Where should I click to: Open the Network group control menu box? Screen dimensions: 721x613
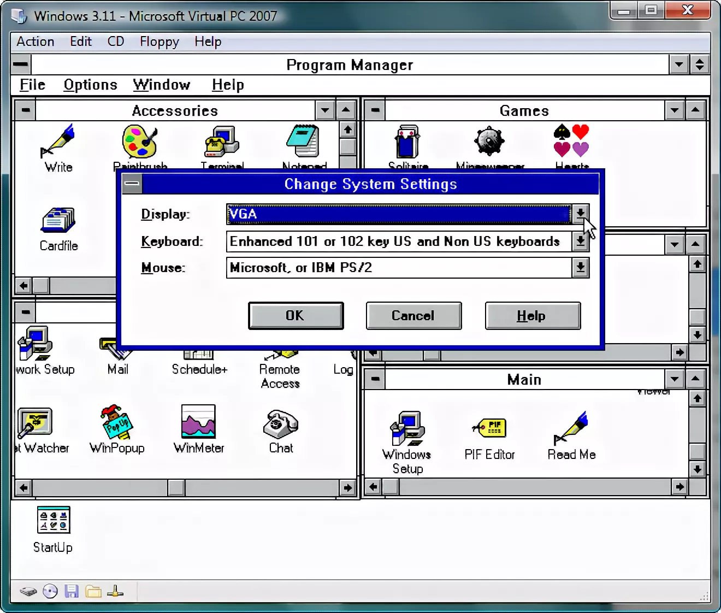(26, 312)
